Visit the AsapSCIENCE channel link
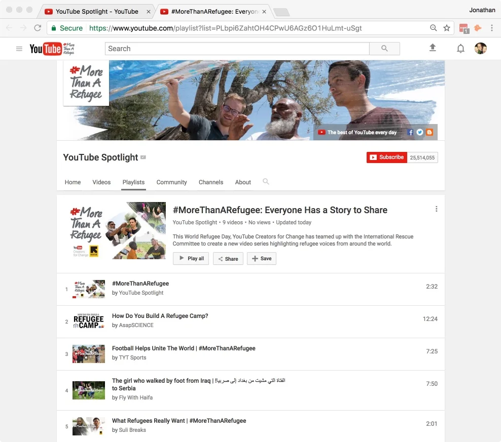This screenshot has height=442, width=501. pyautogui.click(x=136, y=325)
